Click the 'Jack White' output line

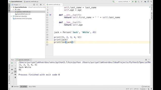click(25, 67)
